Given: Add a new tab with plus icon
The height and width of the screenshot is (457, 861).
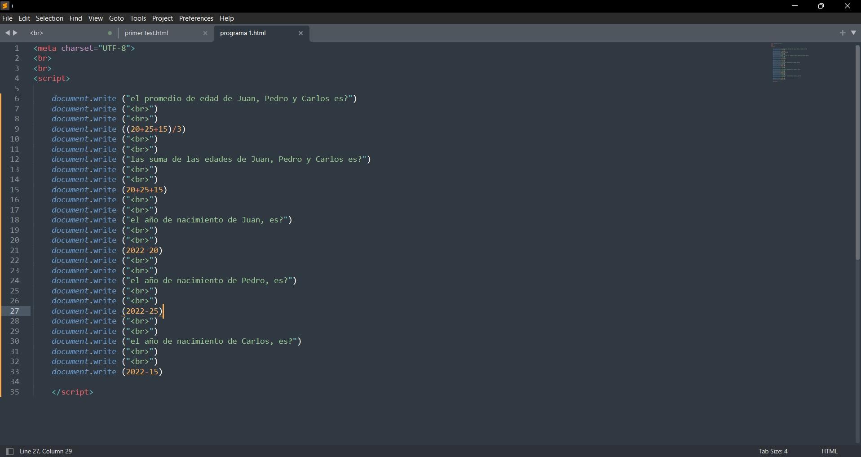Looking at the screenshot, I should [x=843, y=33].
